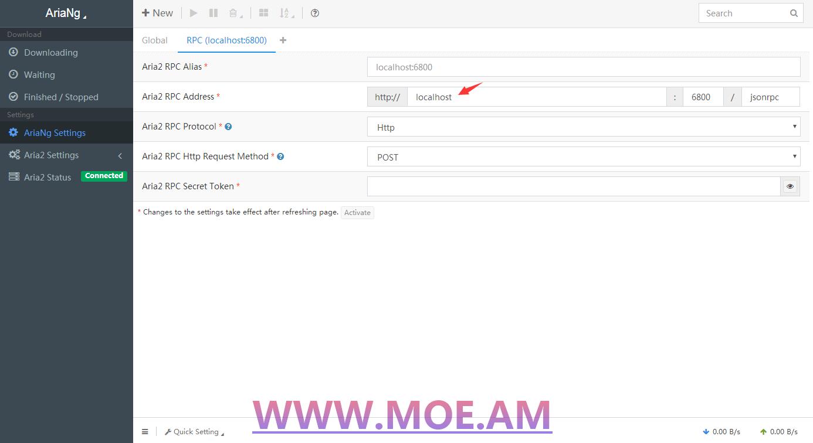Screen dimensions: 813x443
Task: Click the Waiting clock icon
Action: [13, 74]
